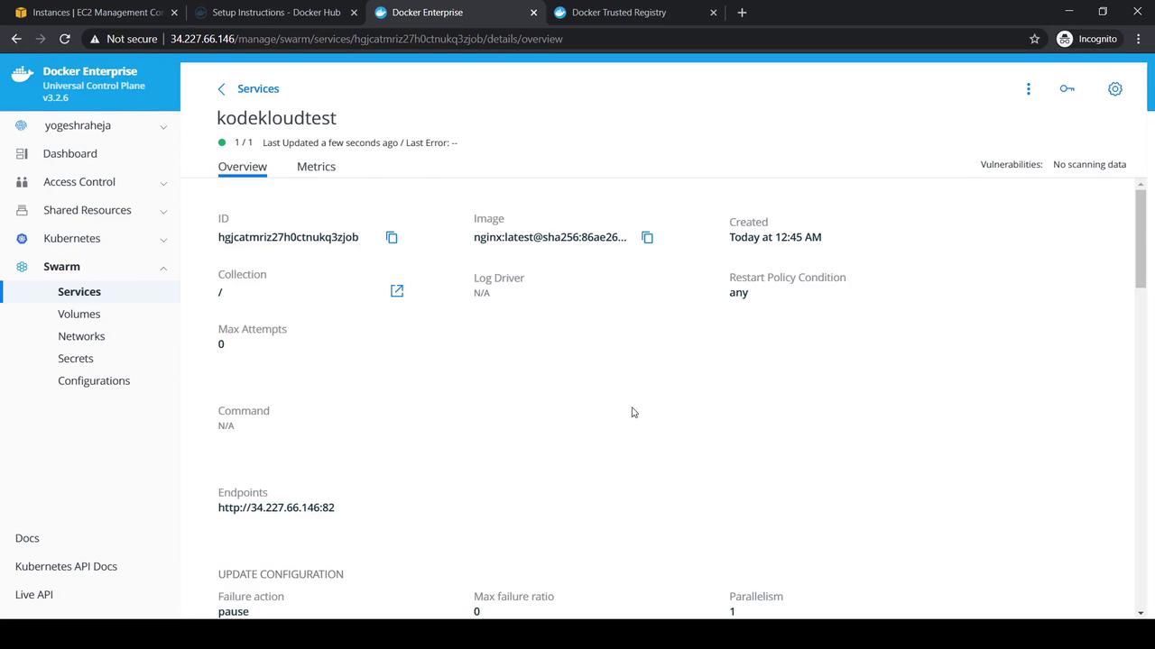Switch to the Metrics tab
This screenshot has width=1155, height=649.
tap(316, 167)
